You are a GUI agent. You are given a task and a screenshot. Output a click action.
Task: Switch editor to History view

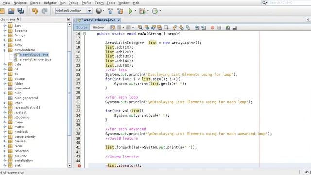(98, 27)
